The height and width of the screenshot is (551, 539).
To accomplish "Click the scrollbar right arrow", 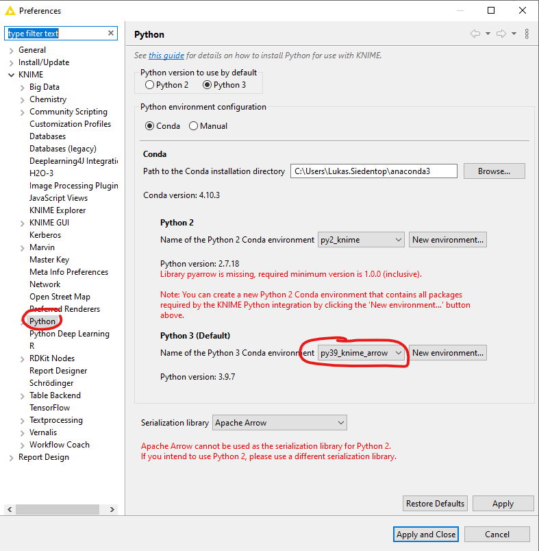I will 112,509.
